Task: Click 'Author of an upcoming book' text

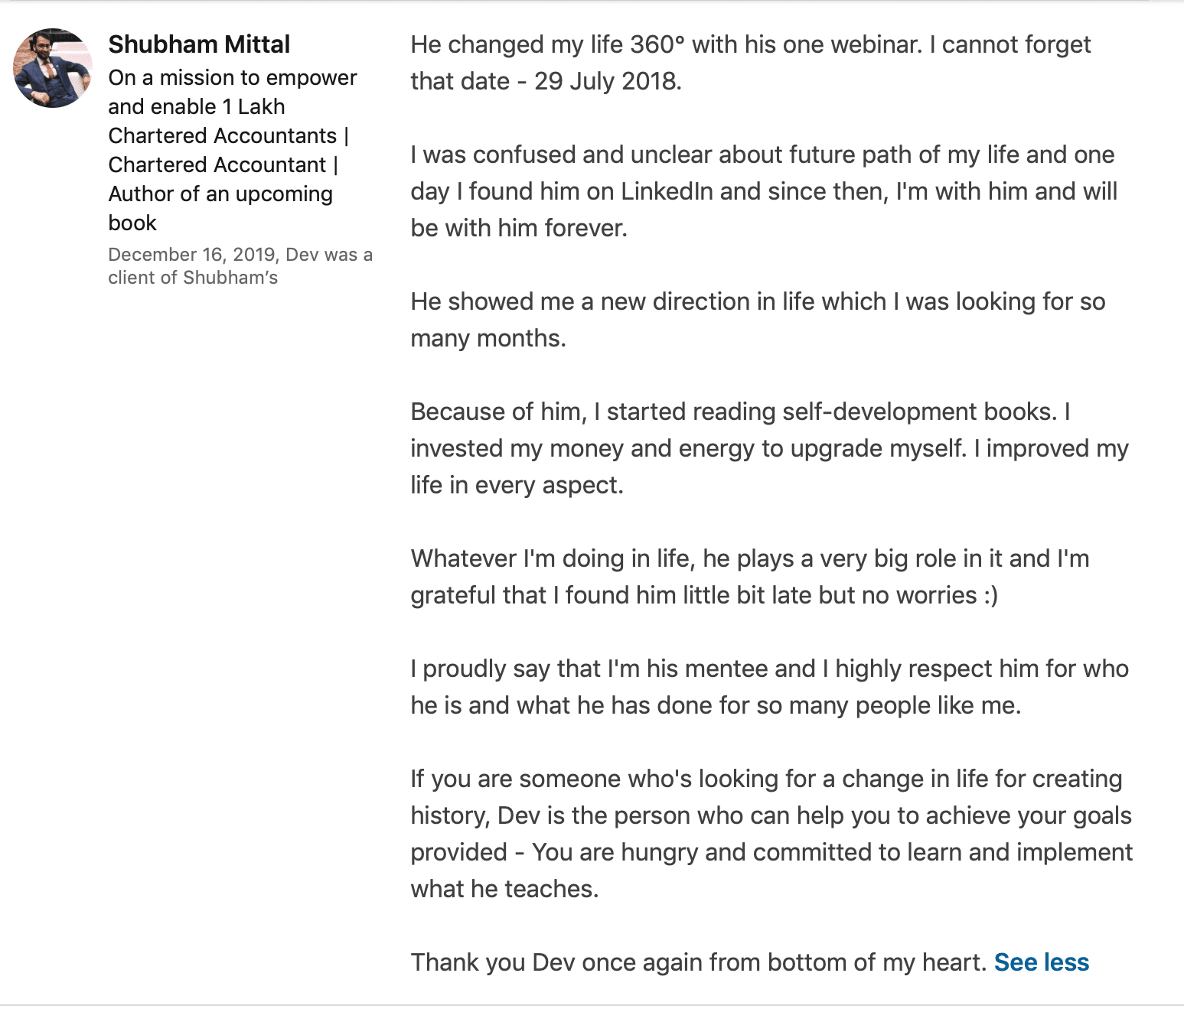Action: pyautogui.click(x=220, y=208)
